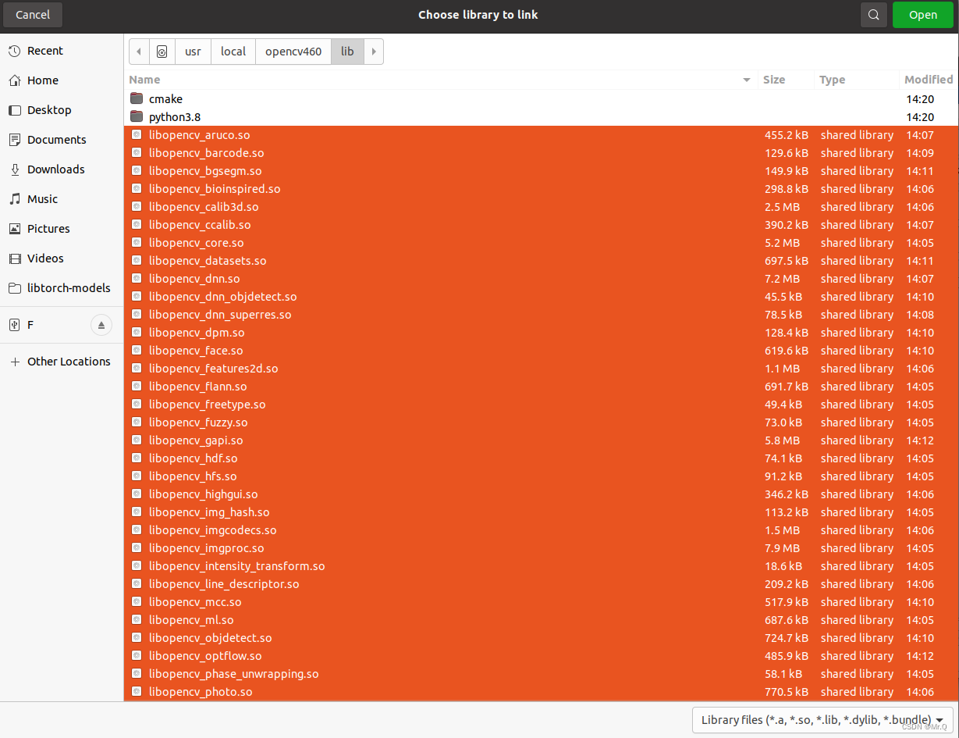The width and height of the screenshot is (959, 738).
Task: Click the search magnifier icon
Action: coord(873,15)
